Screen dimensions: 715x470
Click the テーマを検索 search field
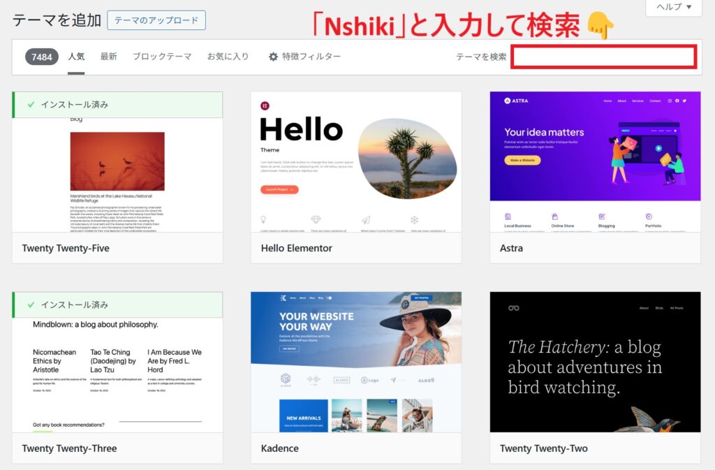pos(603,57)
